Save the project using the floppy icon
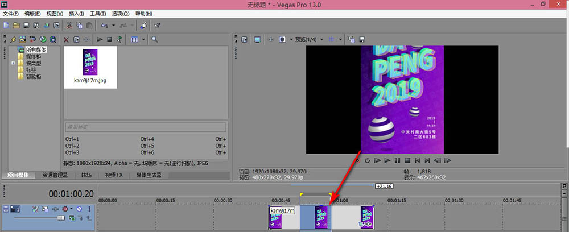The height and width of the screenshot is (232, 569). pyautogui.click(x=26, y=26)
